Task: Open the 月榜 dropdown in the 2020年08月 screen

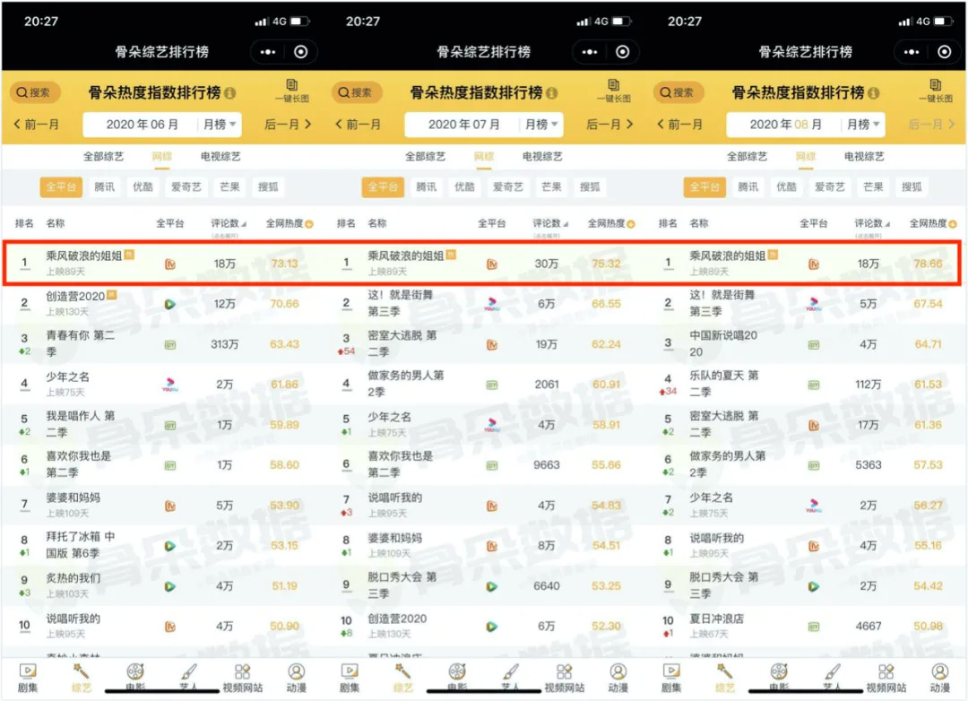Action: (863, 125)
